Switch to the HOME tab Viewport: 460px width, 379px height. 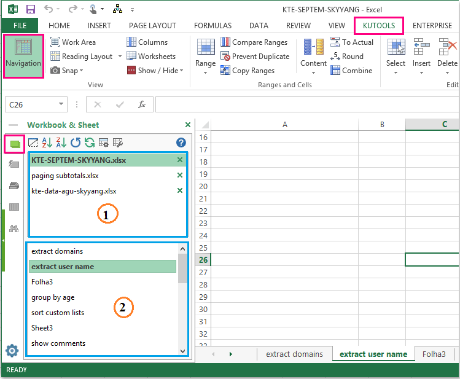[59, 26]
